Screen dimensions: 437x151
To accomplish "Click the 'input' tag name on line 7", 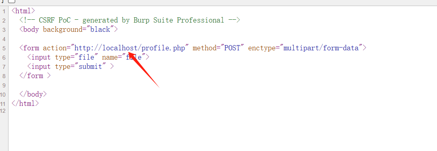I will [41, 66].
